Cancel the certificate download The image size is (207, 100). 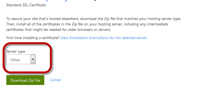[55, 80]
